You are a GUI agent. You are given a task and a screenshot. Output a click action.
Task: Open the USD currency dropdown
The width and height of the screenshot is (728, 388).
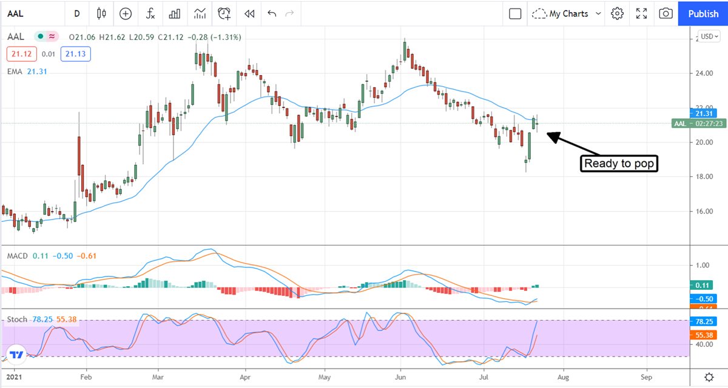(707, 36)
